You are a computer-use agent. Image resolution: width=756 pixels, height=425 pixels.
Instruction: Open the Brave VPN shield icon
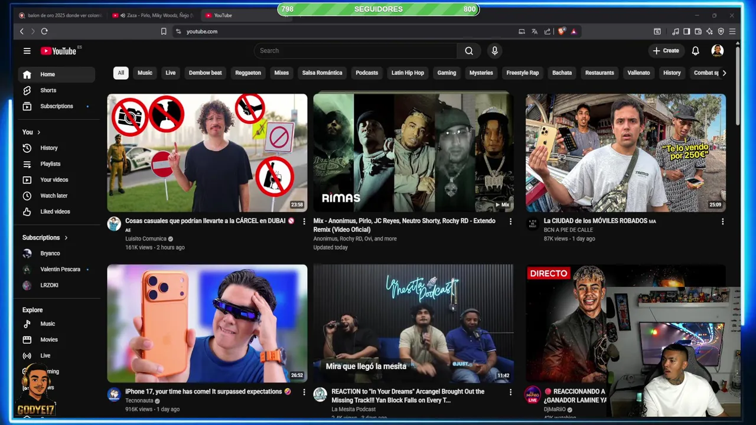tap(721, 31)
